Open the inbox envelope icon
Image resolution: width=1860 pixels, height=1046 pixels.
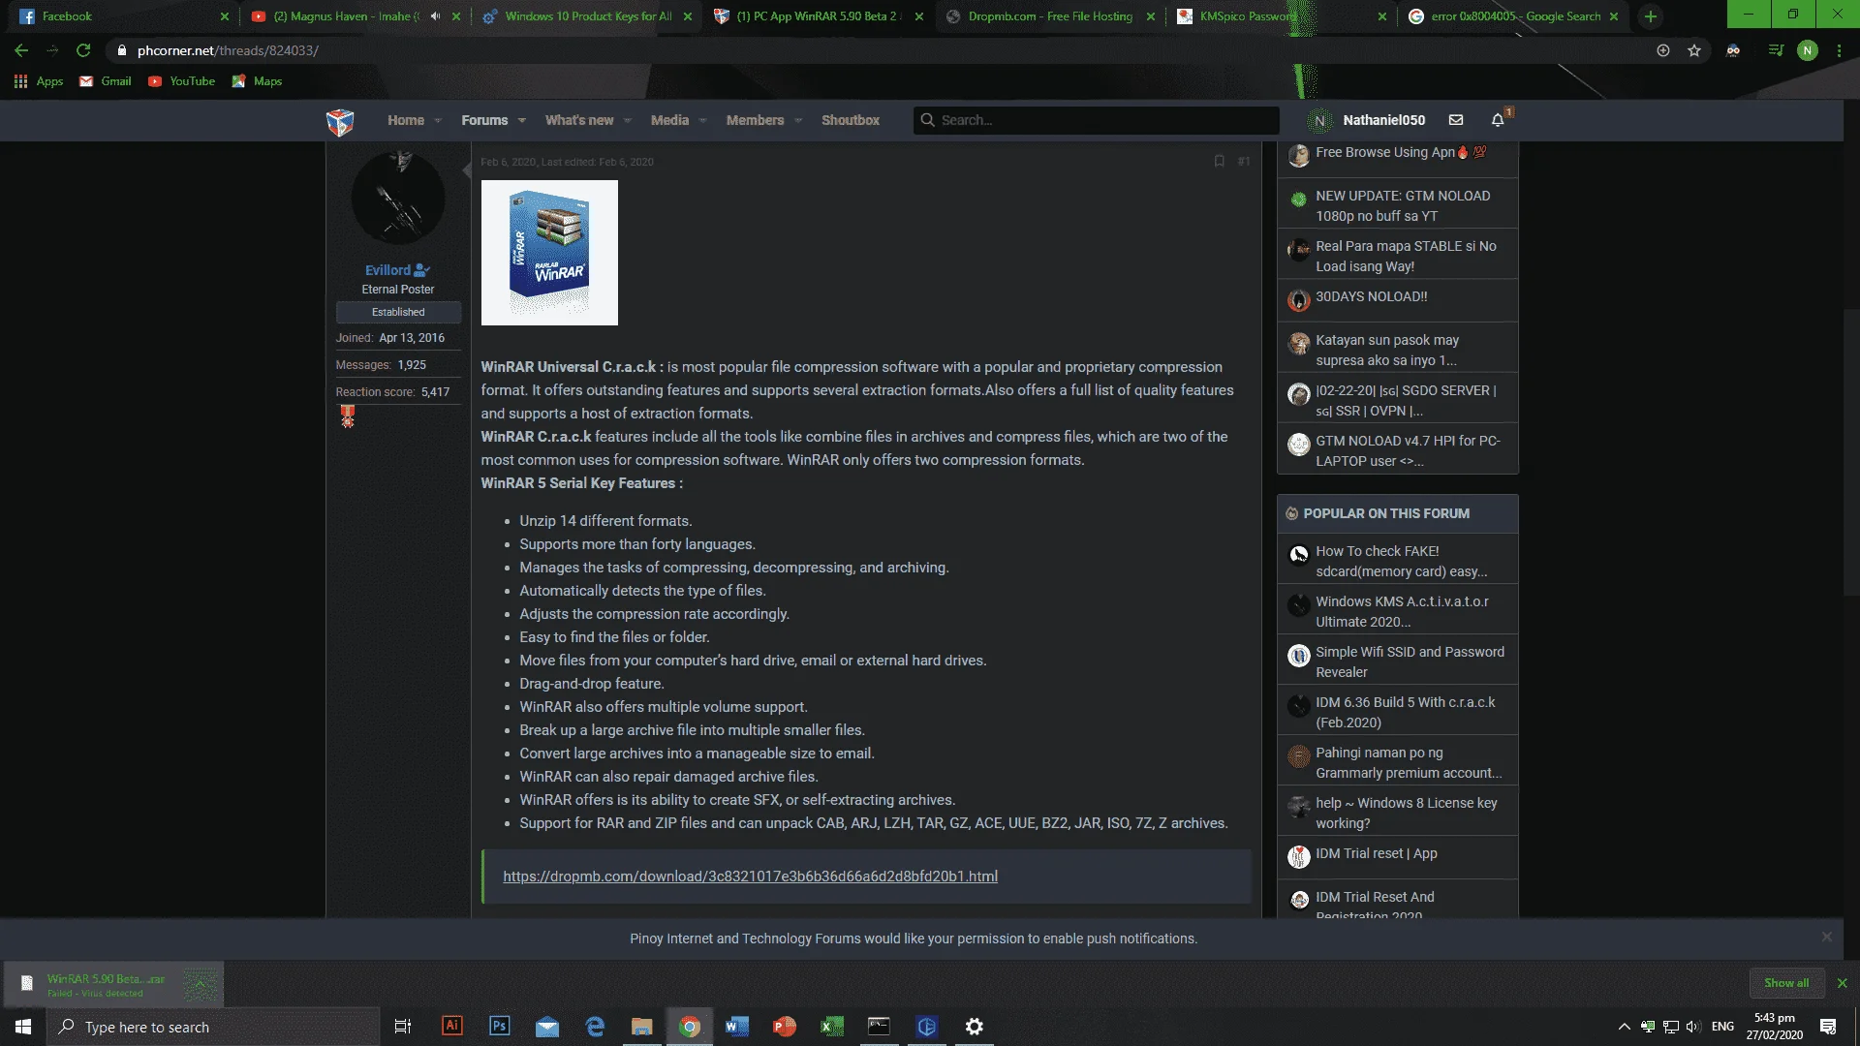pos(1455,120)
